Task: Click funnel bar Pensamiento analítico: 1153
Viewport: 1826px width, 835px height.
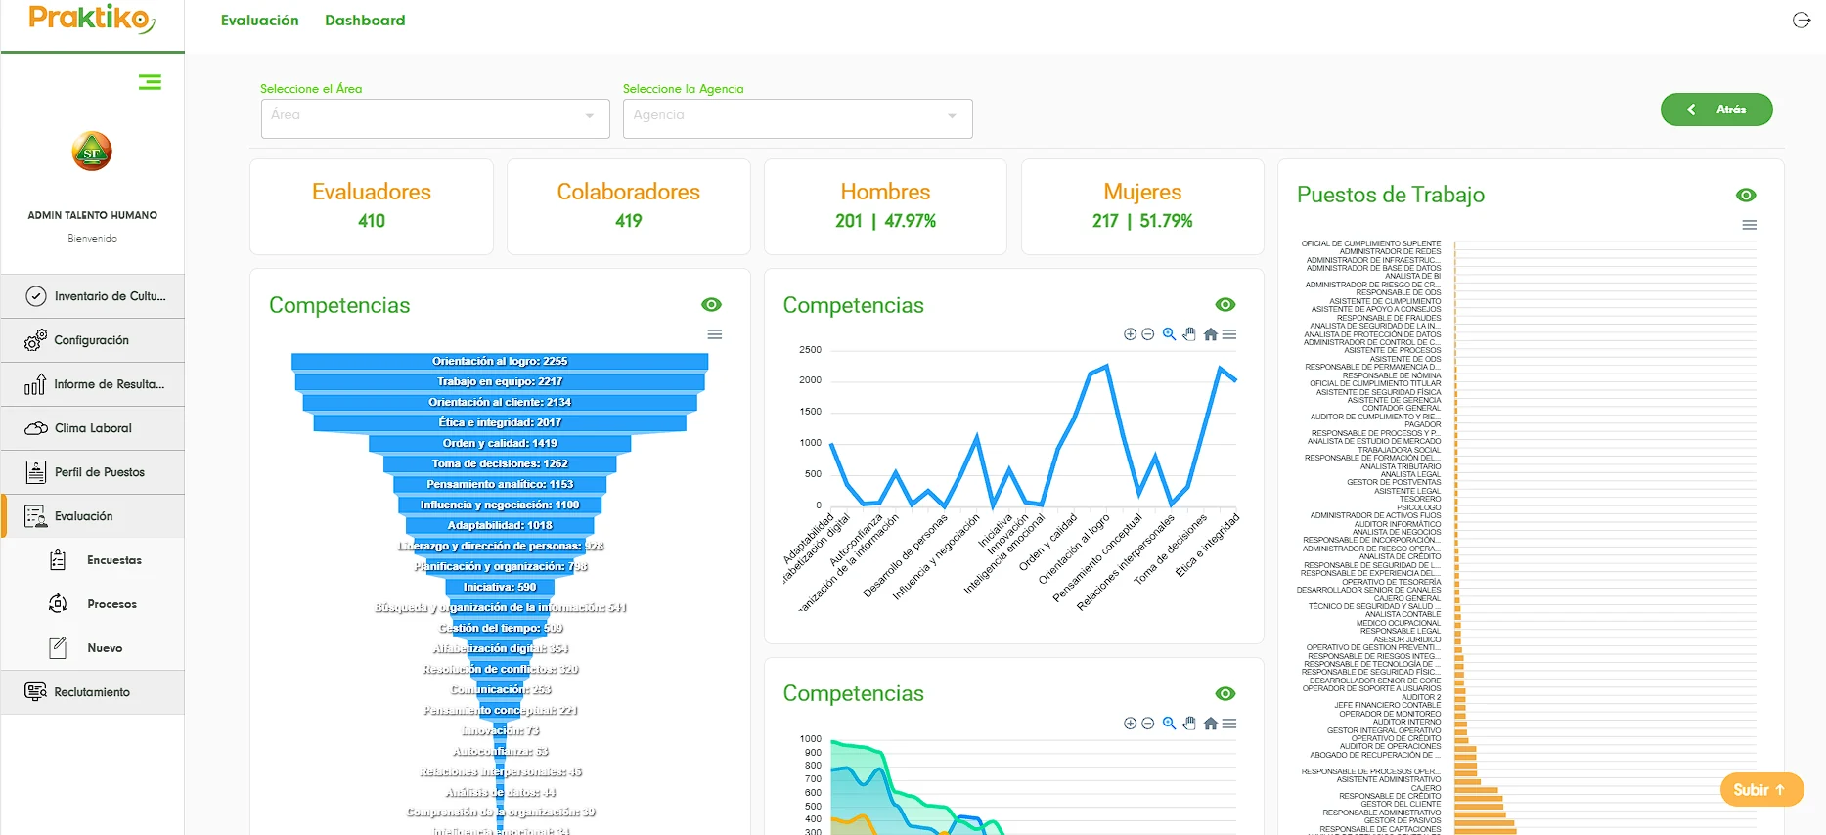Action: [x=500, y=485]
